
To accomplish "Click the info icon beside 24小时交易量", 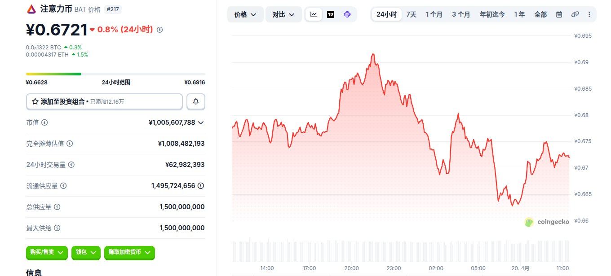I will pos(71,165).
